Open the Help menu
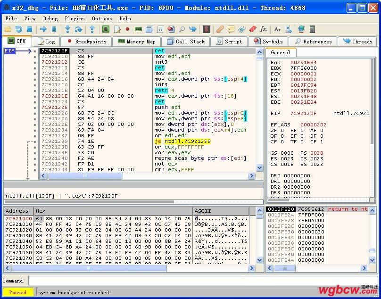Viewport: 381px width, 299px height. click(x=125, y=19)
